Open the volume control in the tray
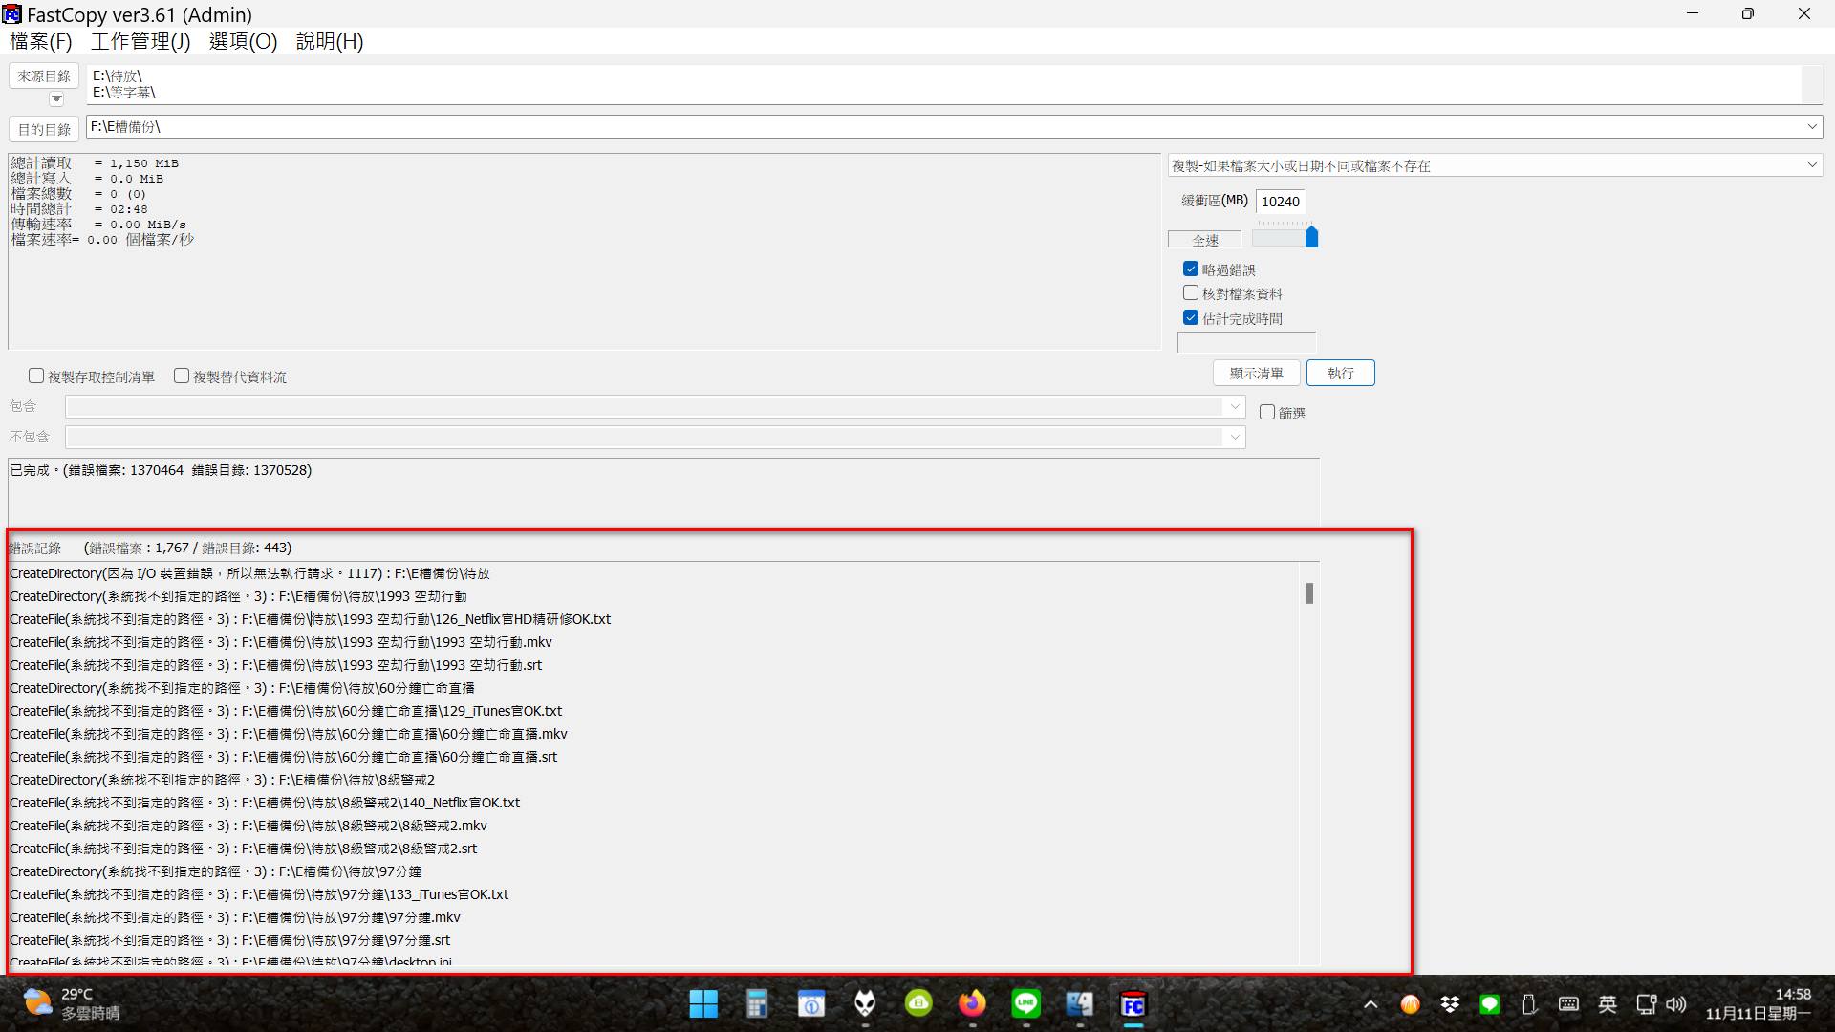This screenshot has height=1032, width=1835. click(x=1676, y=1004)
